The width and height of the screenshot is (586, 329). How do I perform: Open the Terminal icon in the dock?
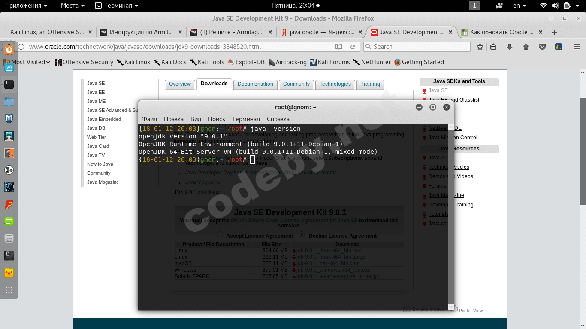[9, 84]
